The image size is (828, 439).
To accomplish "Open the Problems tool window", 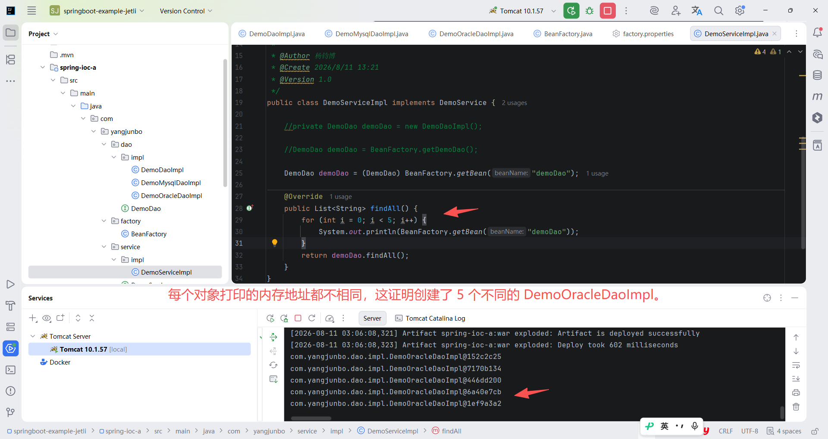I will point(11,391).
